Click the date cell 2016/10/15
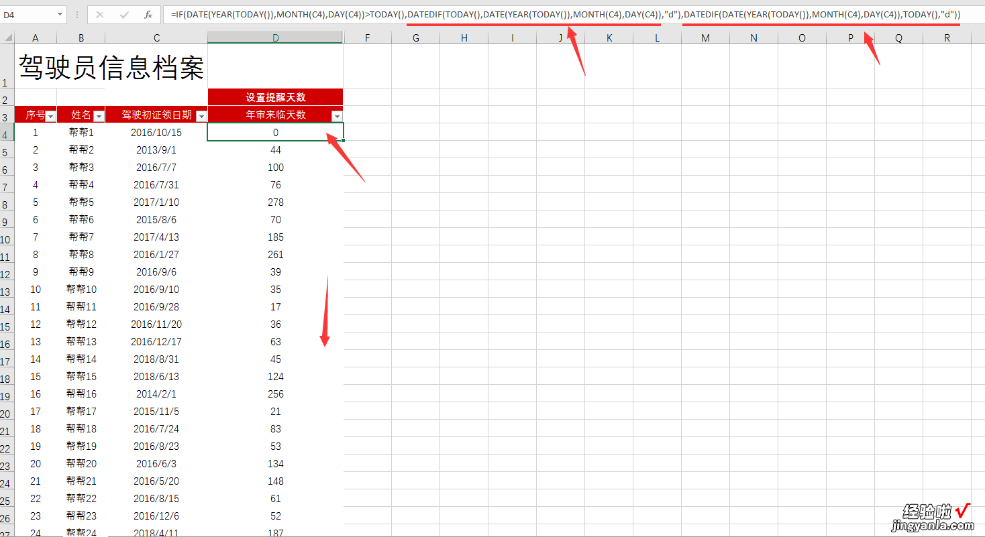This screenshot has width=985, height=537. [x=156, y=133]
